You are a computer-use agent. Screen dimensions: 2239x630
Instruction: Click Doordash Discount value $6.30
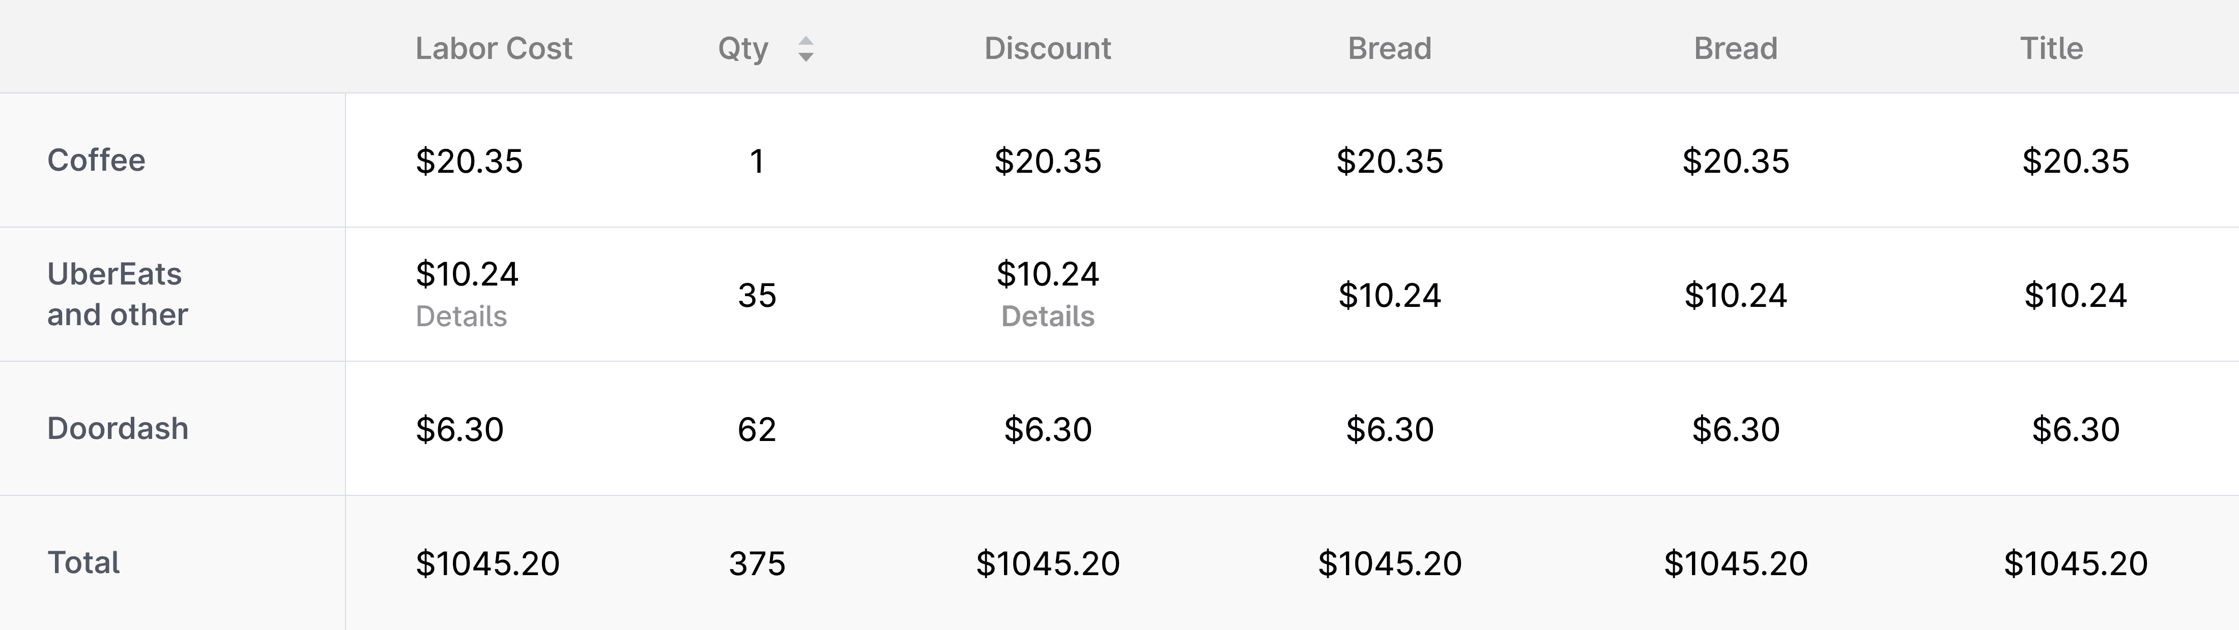point(1047,429)
